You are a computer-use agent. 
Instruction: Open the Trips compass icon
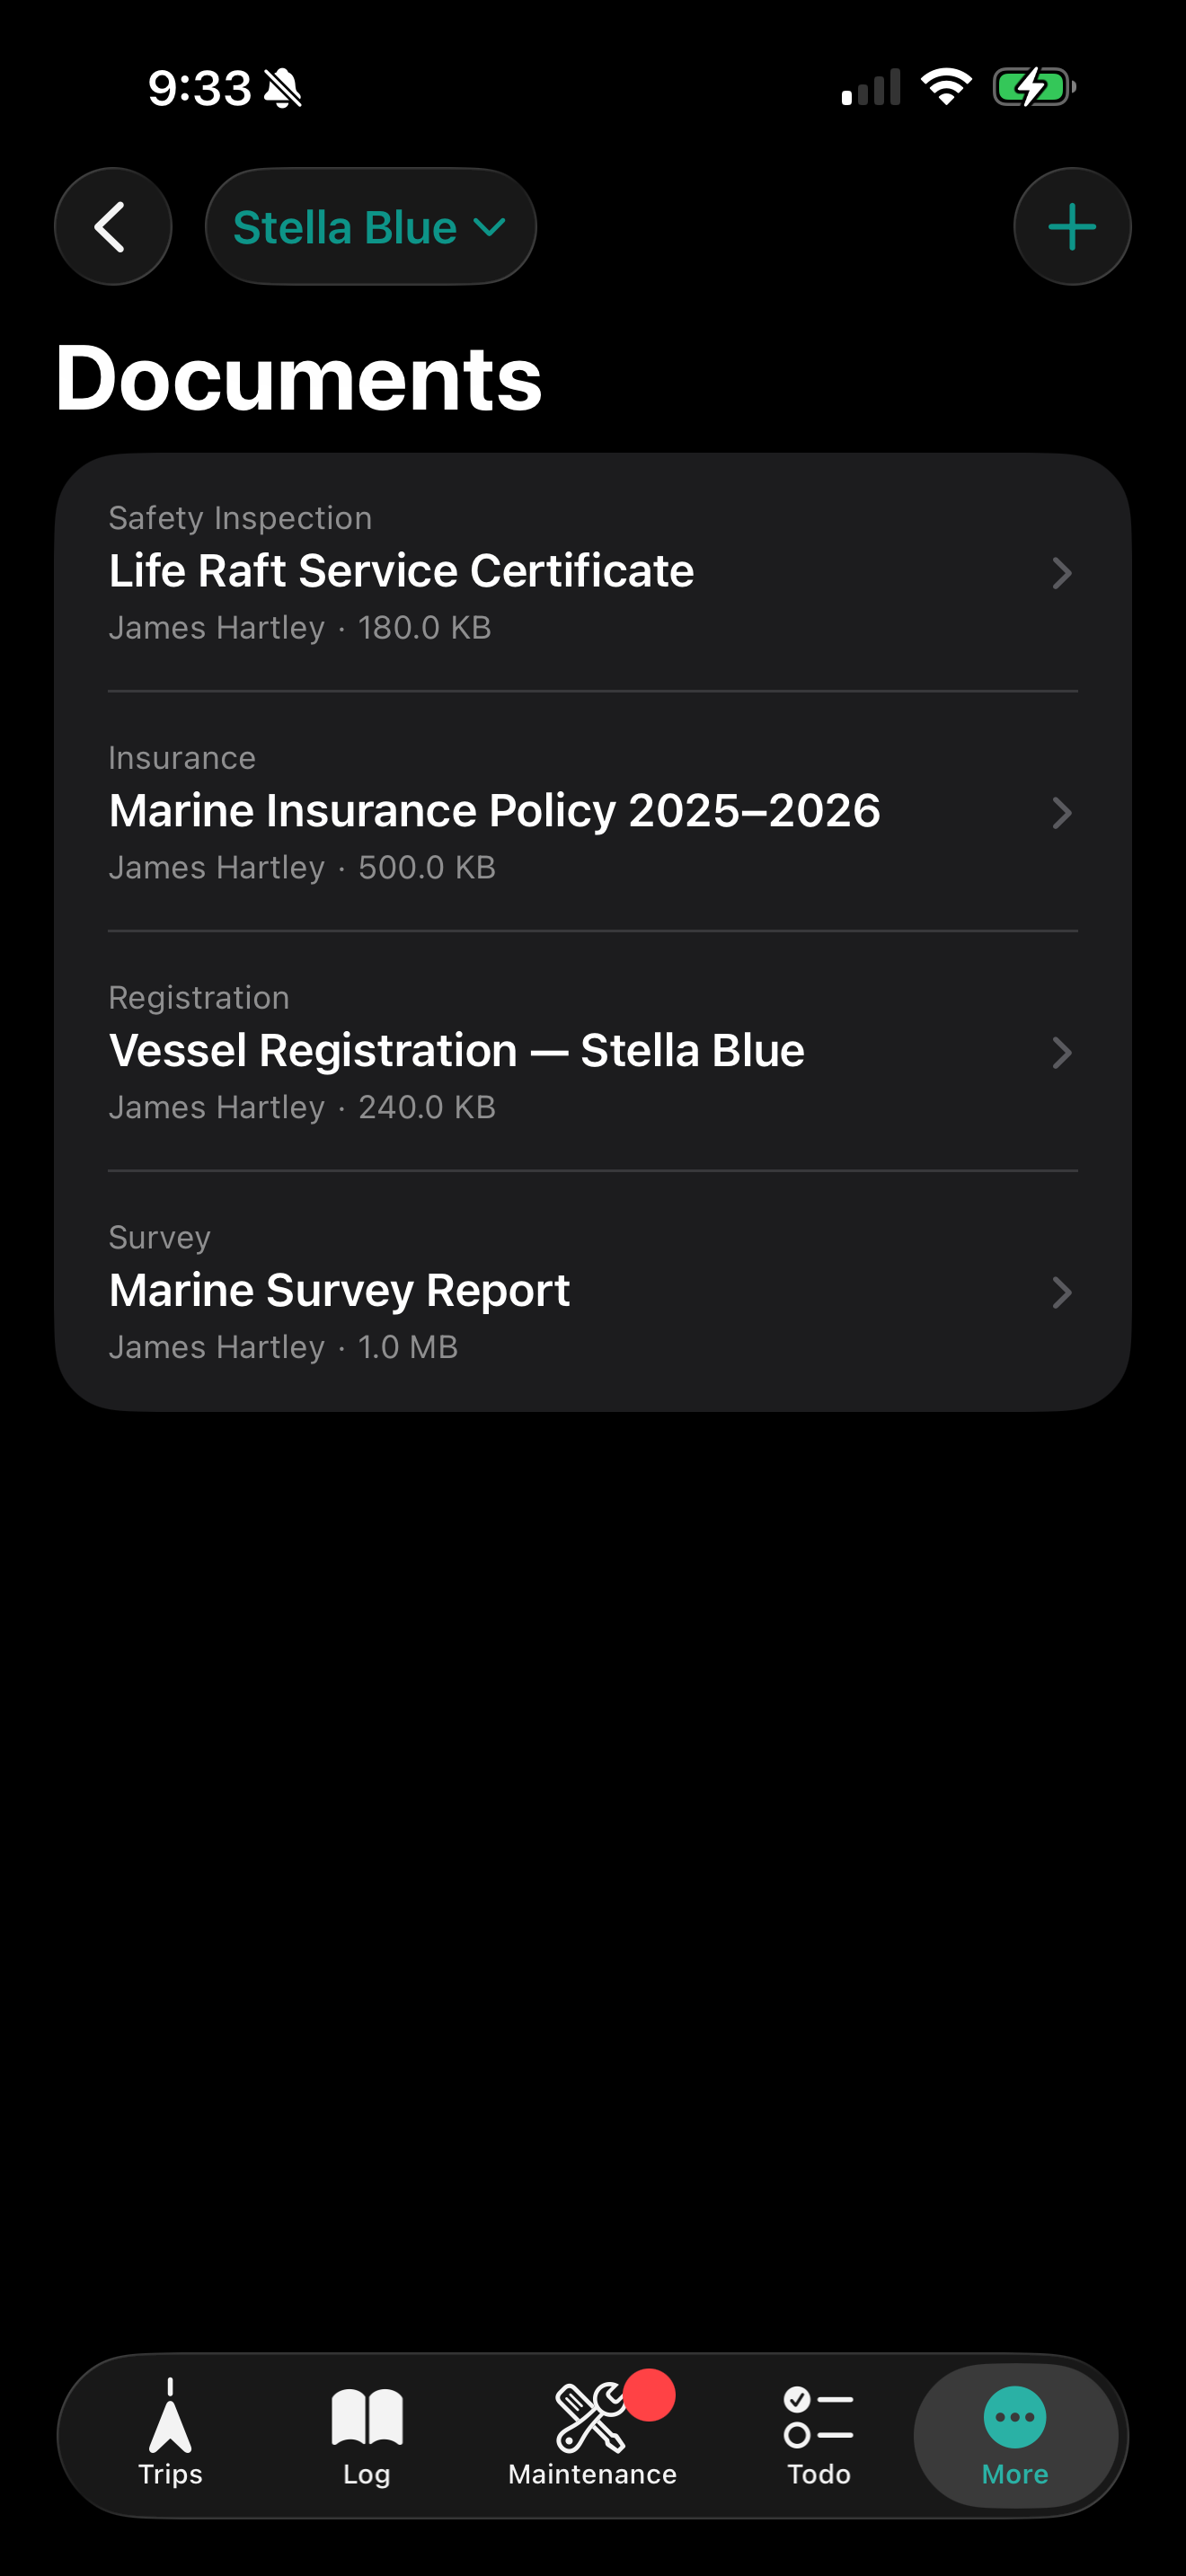170,2416
